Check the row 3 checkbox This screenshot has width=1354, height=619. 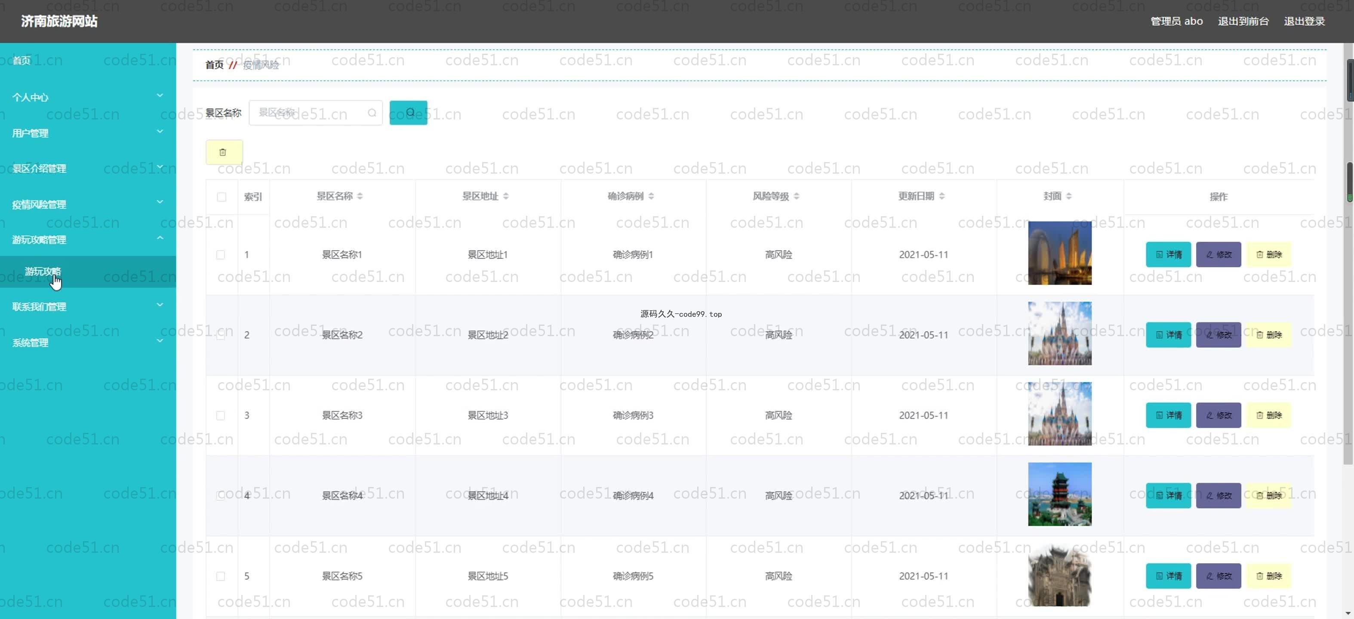[221, 416]
